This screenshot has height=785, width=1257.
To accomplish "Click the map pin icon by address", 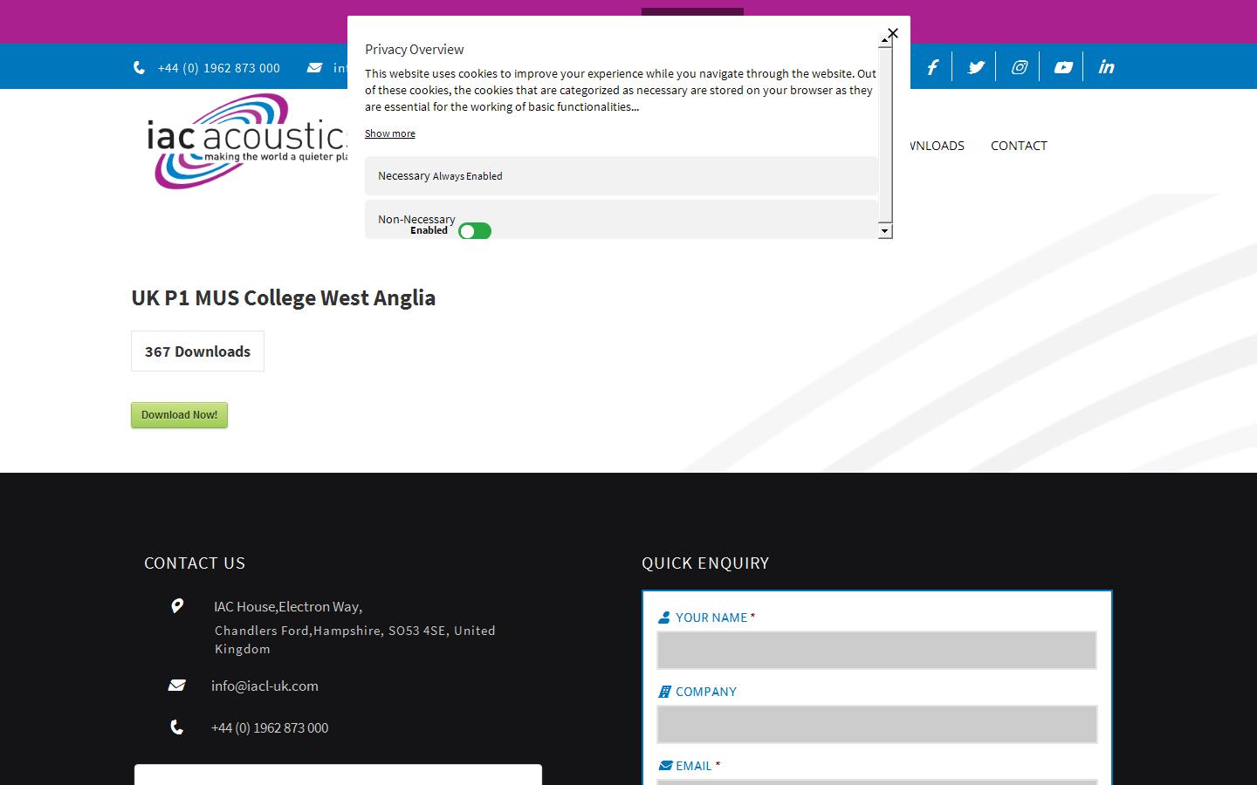I will (177, 605).
